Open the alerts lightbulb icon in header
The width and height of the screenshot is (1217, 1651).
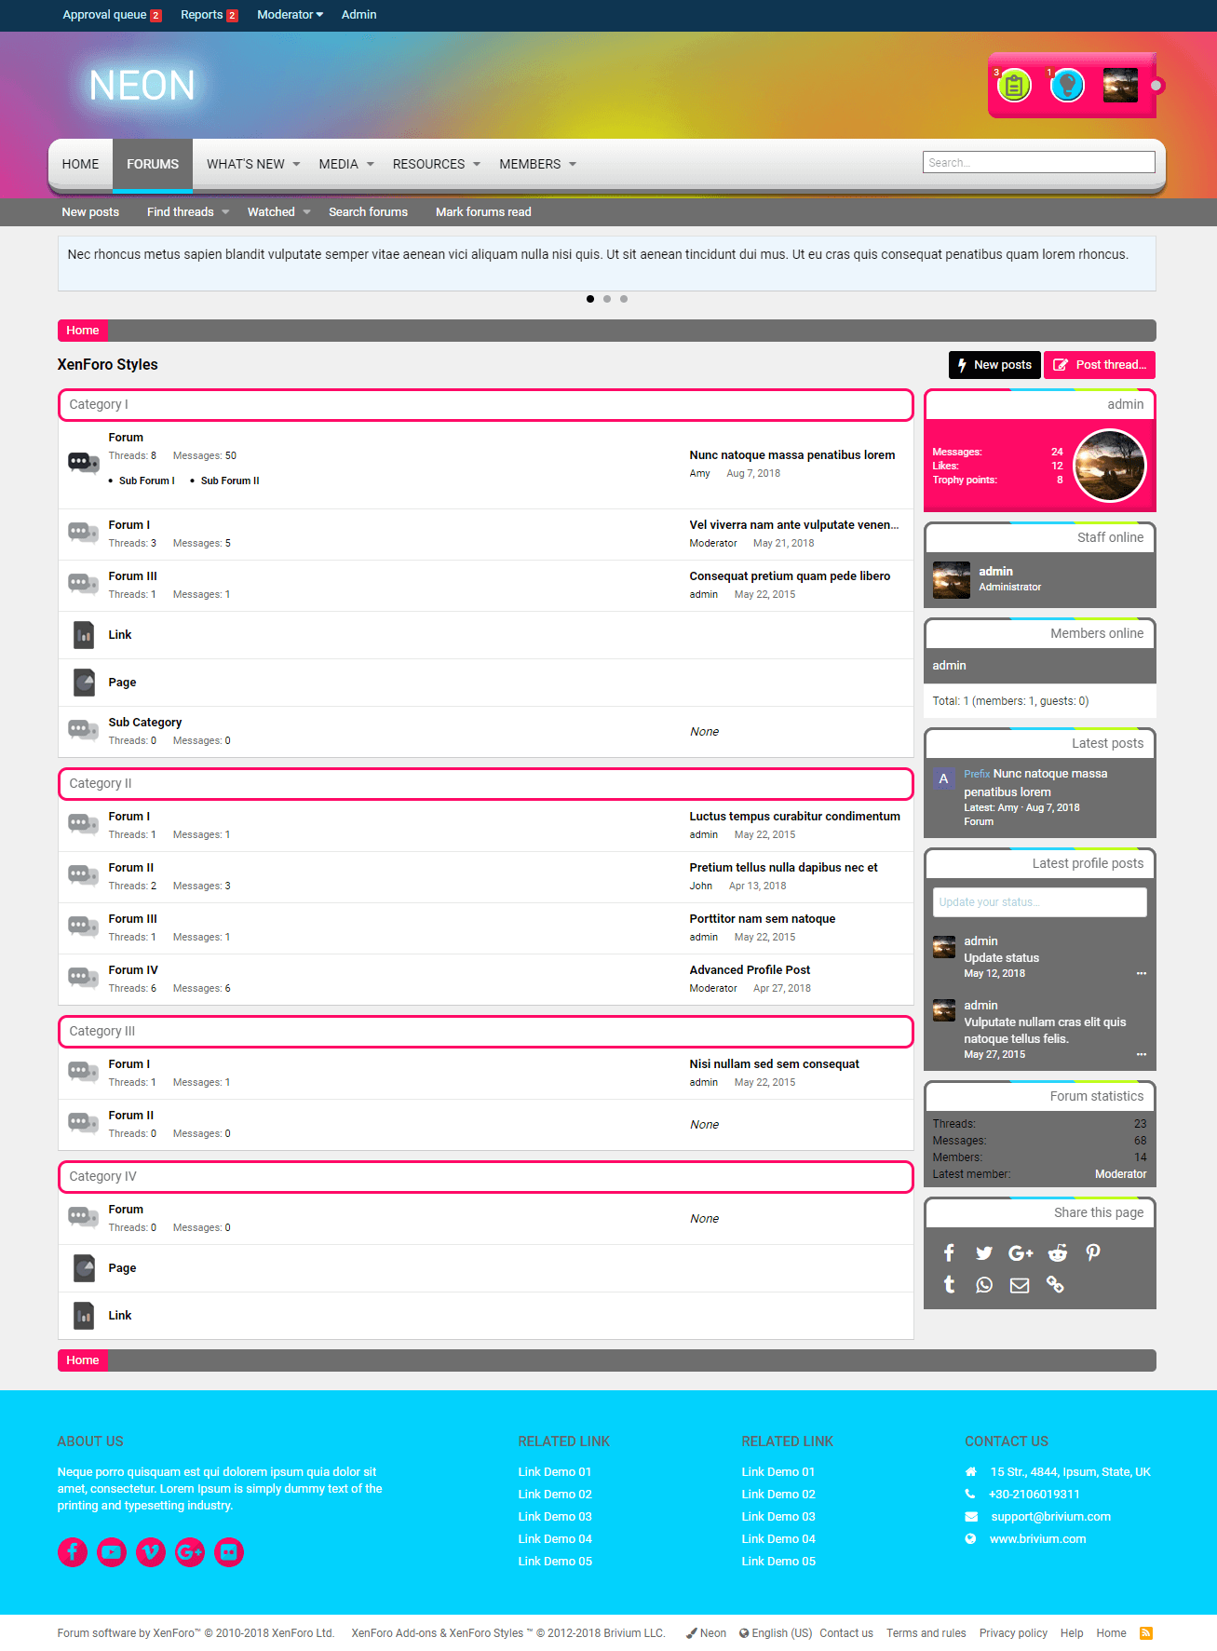click(1067, 86)
